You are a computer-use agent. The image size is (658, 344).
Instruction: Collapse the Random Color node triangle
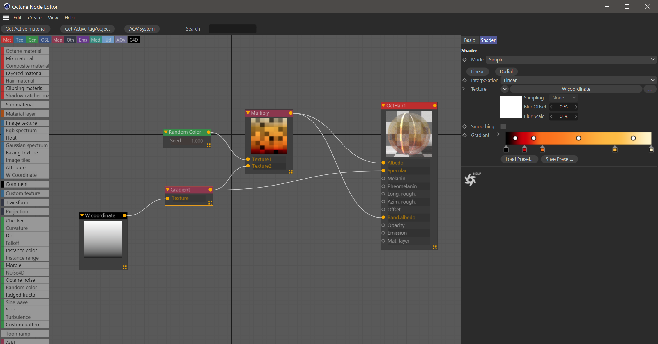coord(166,132)
